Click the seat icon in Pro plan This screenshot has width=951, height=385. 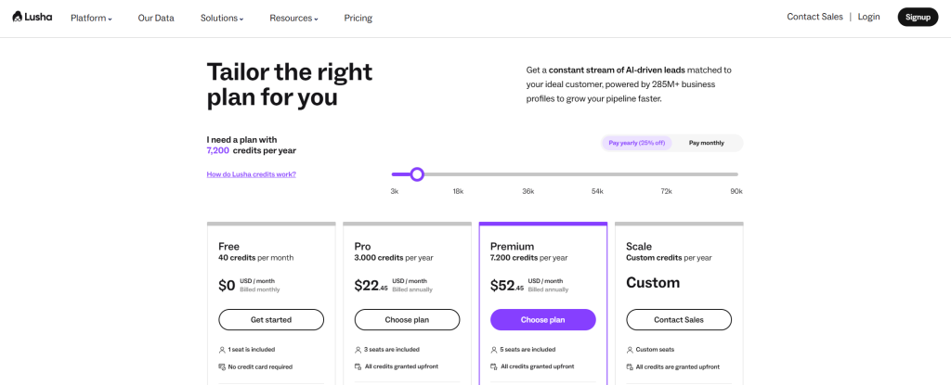coord(358,350)
